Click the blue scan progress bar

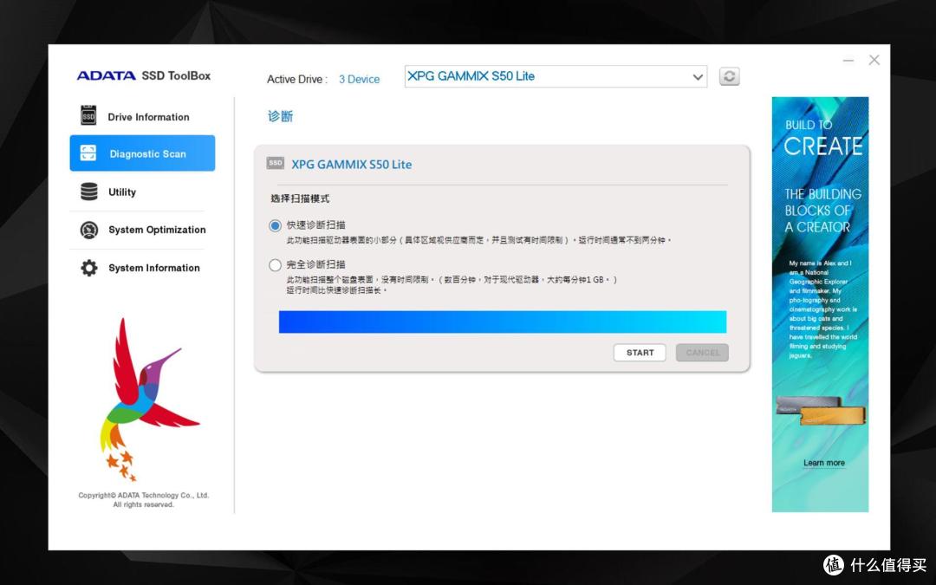pos(503,322)
